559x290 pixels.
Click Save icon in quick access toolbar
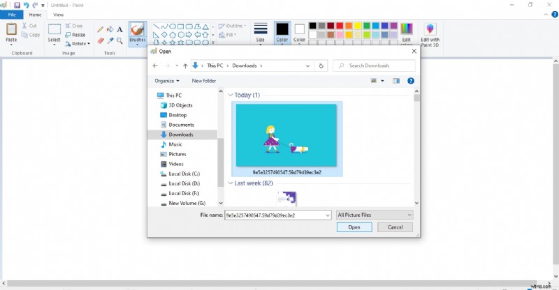(x=17, y=5)
